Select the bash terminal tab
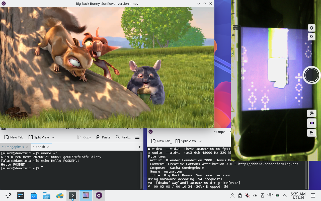321x201 pixels. 39,147
